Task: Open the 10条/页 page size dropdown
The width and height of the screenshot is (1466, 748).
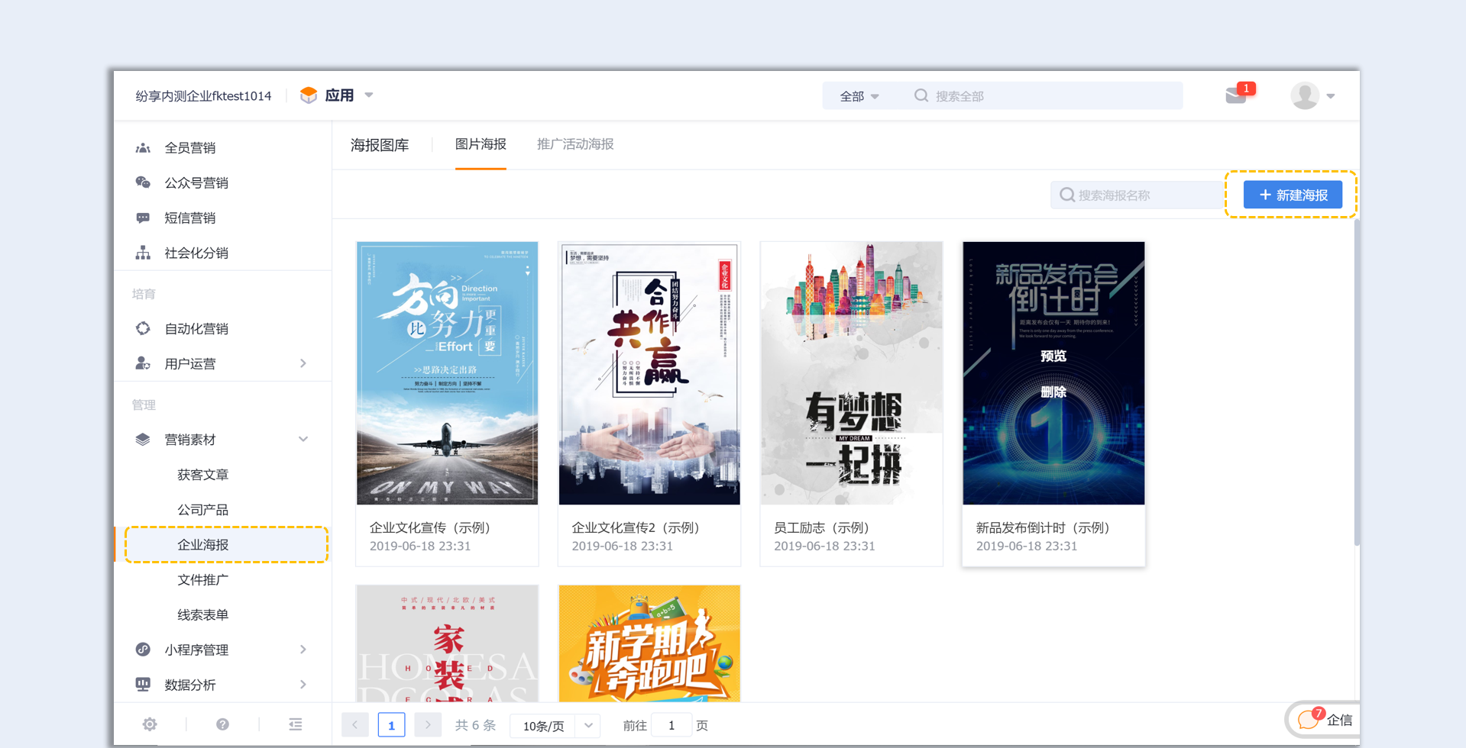Action: 555,725
